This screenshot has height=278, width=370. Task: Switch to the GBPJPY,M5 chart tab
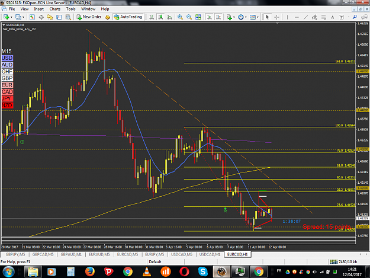tap(15, 254)
